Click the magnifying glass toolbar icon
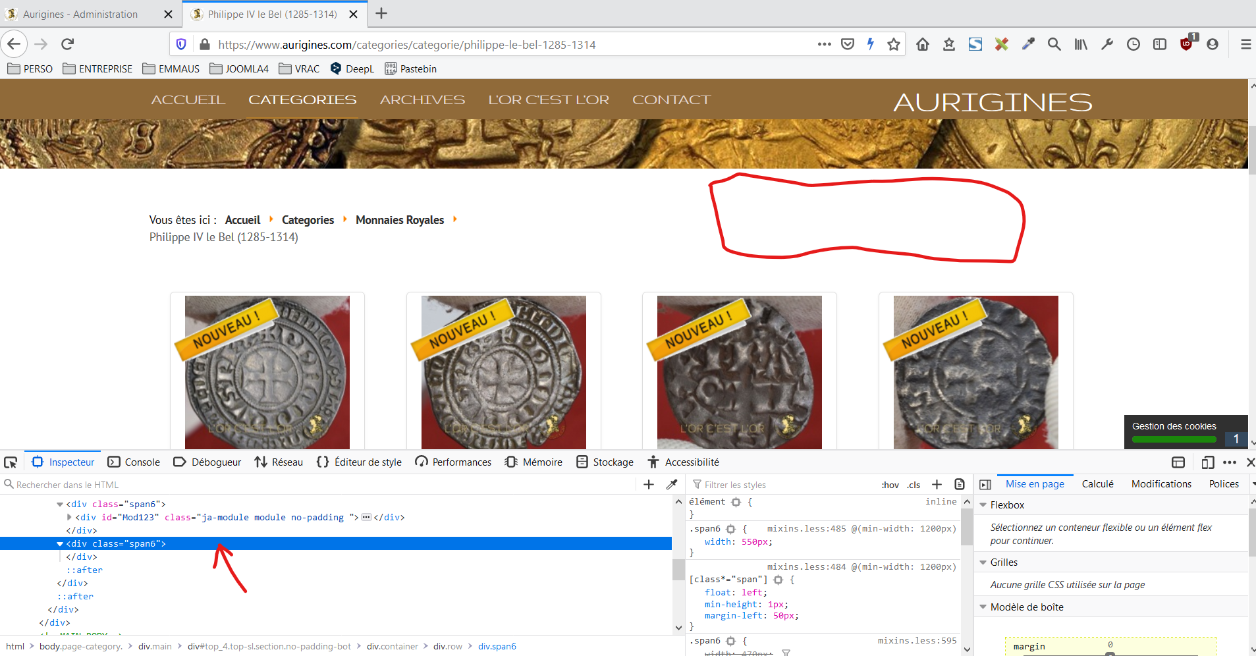1256x656 pixels. pyautogui.click(x=1054, y=44)
